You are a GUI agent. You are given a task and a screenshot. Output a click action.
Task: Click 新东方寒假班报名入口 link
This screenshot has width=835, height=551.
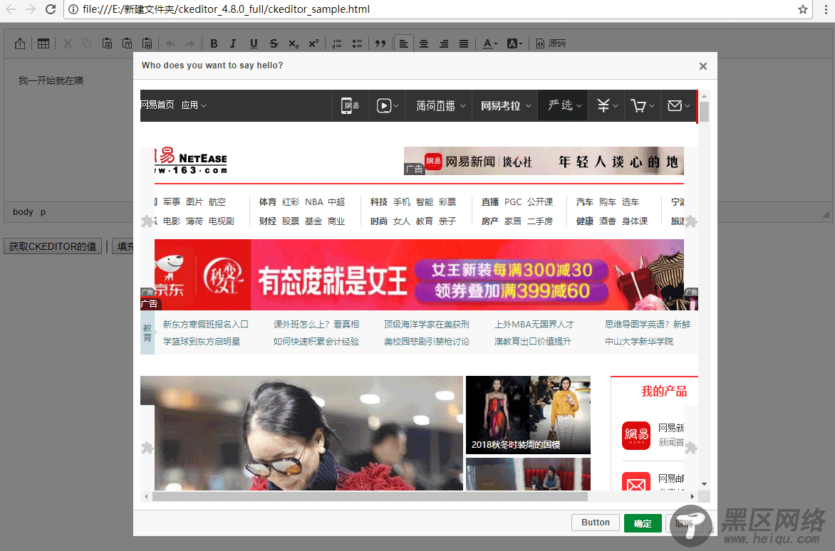pyautogui.click(x=206, y=325)
